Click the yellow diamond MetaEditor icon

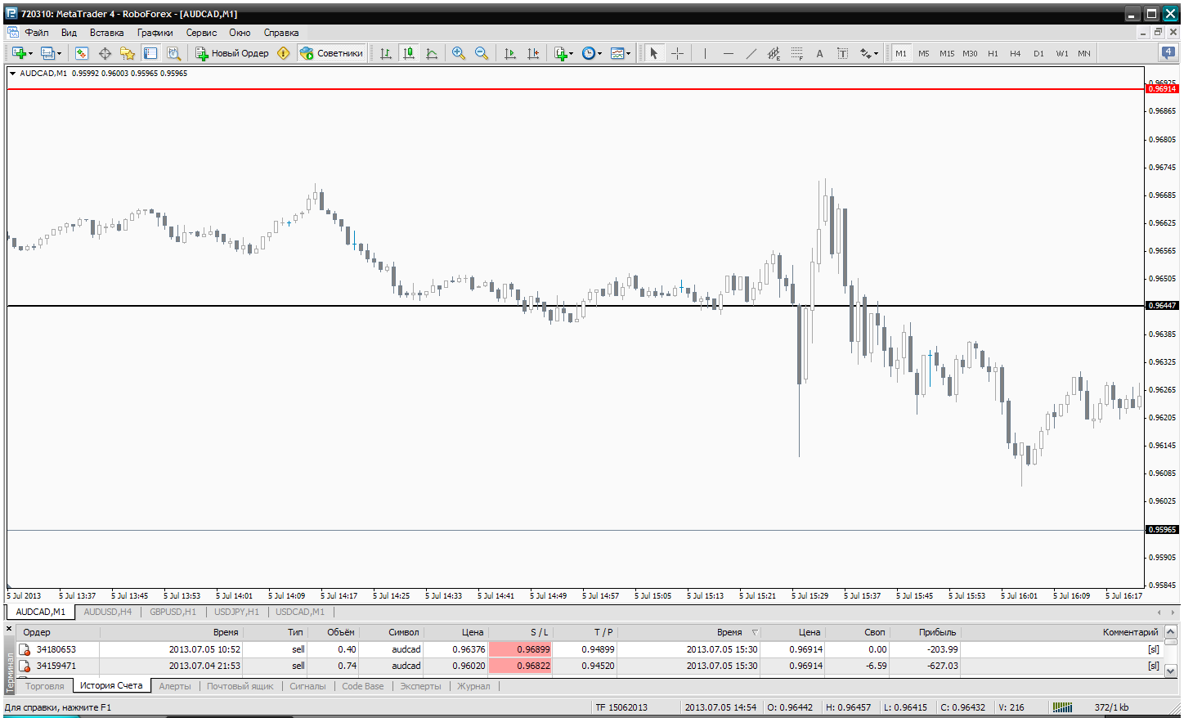point(284,53)
